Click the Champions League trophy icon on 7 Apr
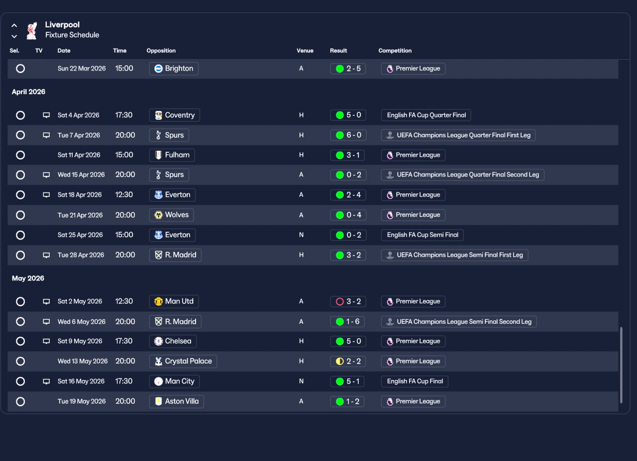This screenshot has height=461, width=637. tap(390, 135)
